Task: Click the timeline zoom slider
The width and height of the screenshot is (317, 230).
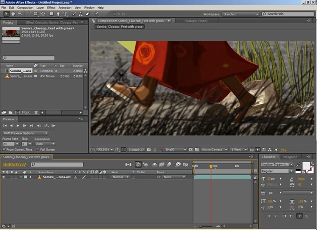Action: click(207, 226)
